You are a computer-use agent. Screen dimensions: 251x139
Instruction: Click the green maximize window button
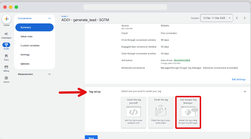(16, 7)
